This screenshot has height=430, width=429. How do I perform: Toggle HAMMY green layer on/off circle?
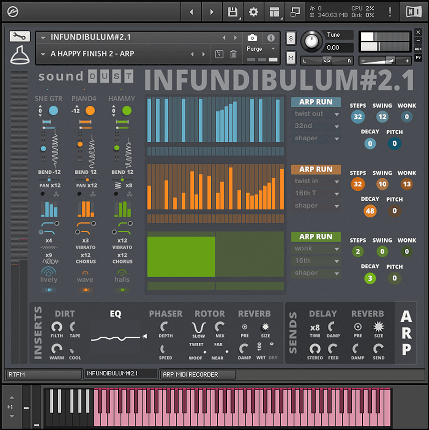(x=127, y=111)
